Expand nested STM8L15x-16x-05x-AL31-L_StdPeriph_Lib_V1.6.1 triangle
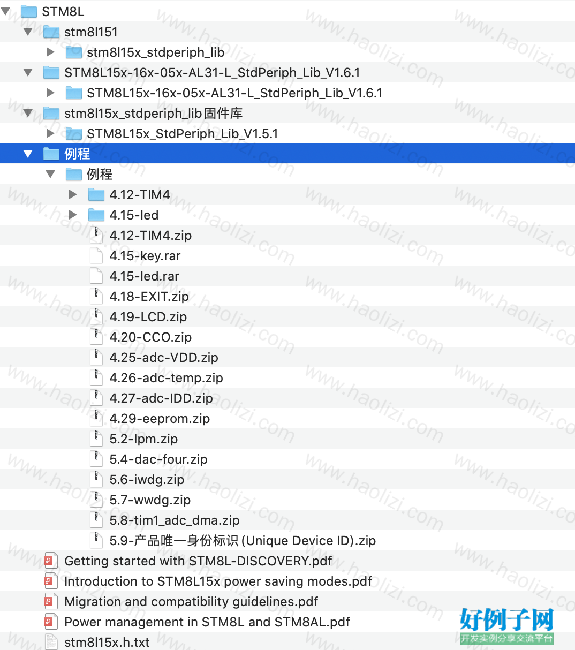The height and width of the screenshot is (650, 575). (50, 93)
